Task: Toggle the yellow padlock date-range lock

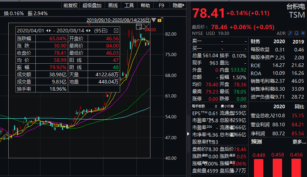Action: pyautogui.click(x=160, y=20)
